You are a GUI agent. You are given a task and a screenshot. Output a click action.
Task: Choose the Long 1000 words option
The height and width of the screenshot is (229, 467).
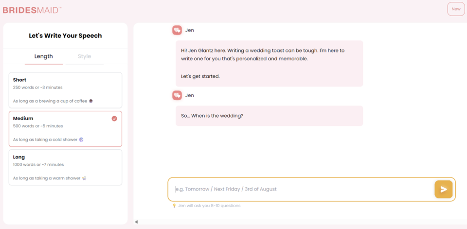(x=65, y=167)
